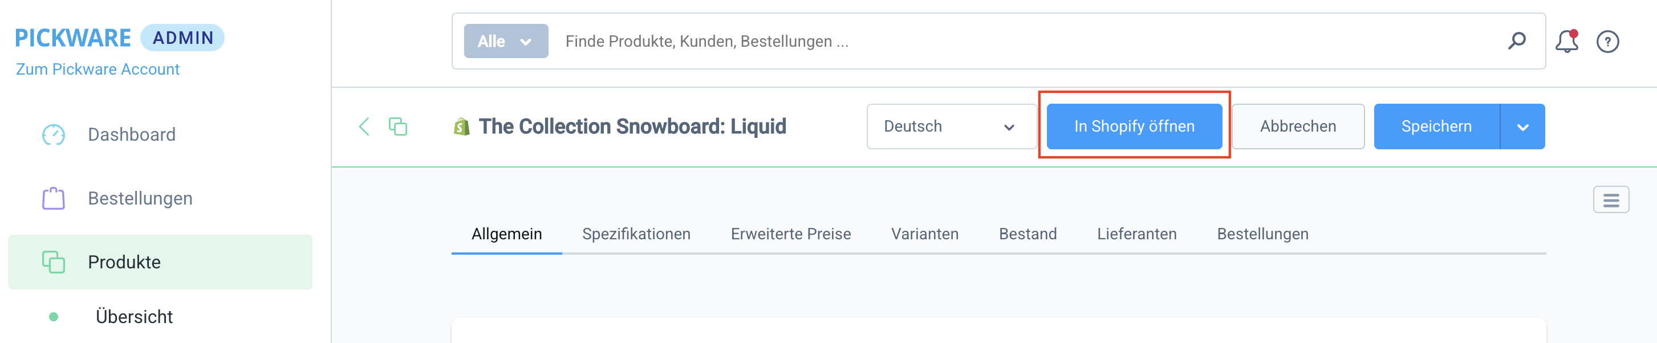Switch to the Varianten tab
Screen dimensions: 1657x343
click(924, 234)
